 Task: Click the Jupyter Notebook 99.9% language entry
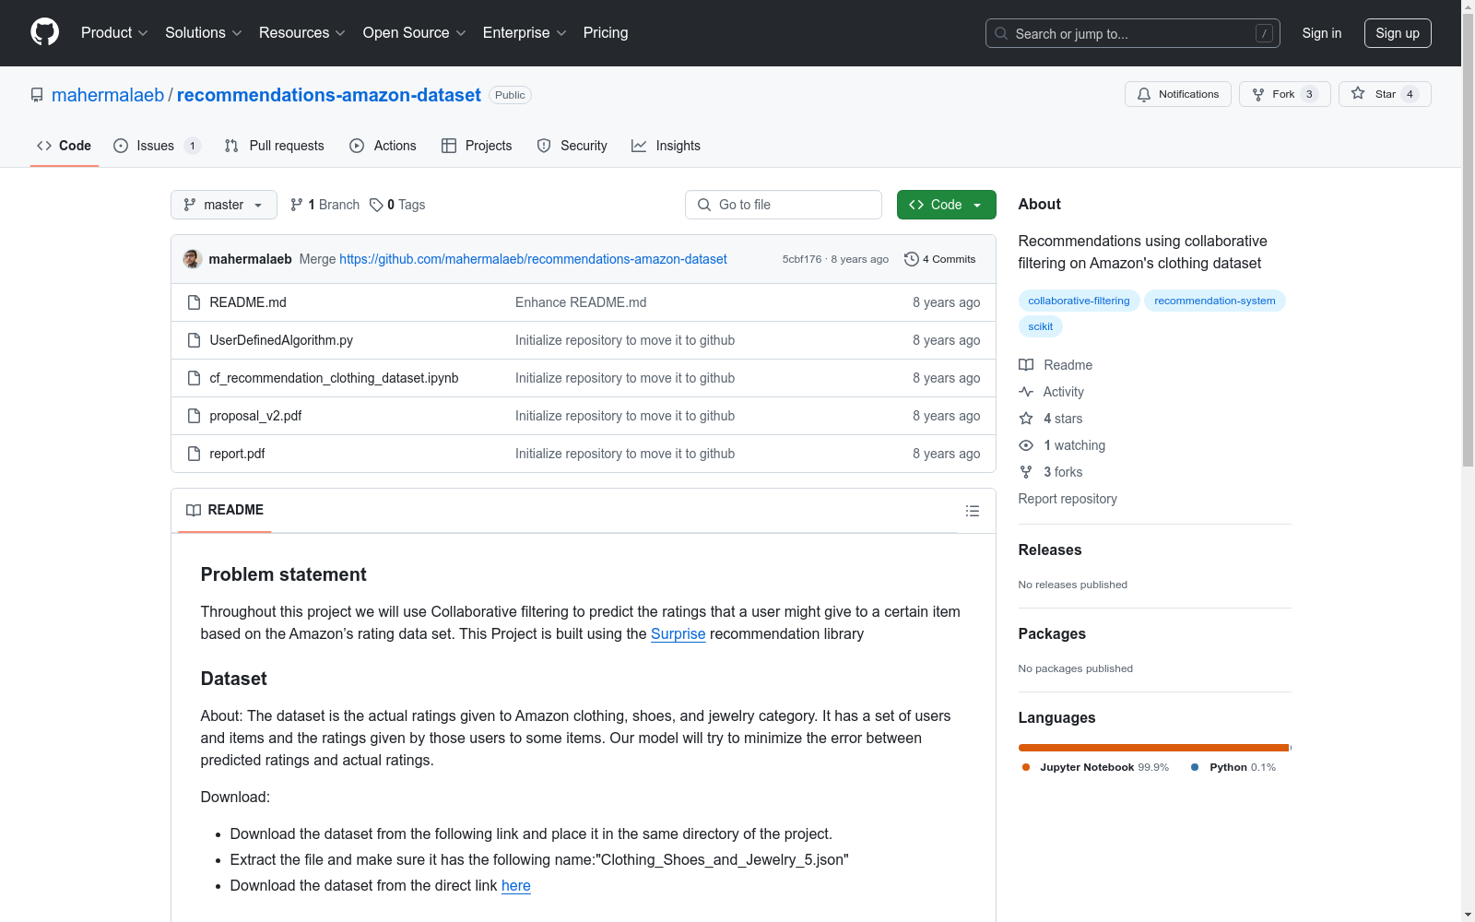pos(1095,767)
